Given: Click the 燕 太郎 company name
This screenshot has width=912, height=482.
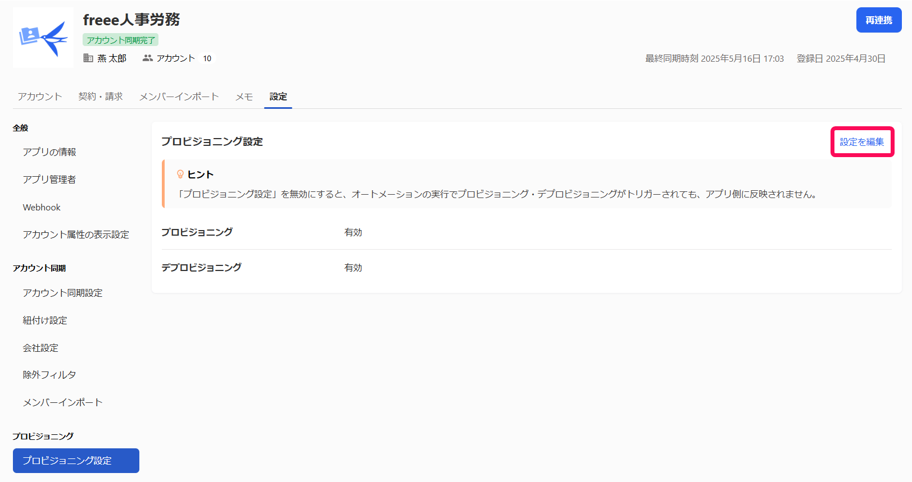Looking at the screenshot, I should (112, 58).
